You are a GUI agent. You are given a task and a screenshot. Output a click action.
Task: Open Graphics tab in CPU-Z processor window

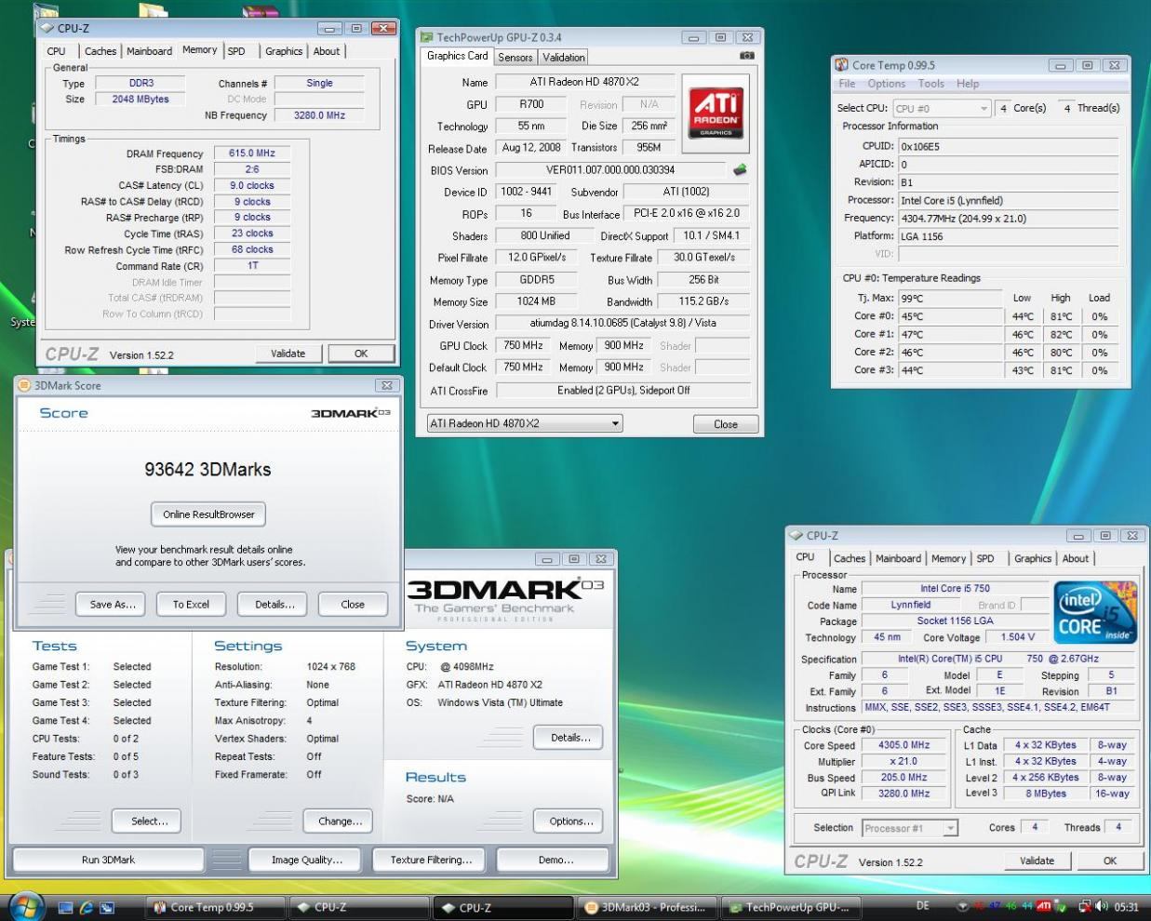(x=1033, y=558)
